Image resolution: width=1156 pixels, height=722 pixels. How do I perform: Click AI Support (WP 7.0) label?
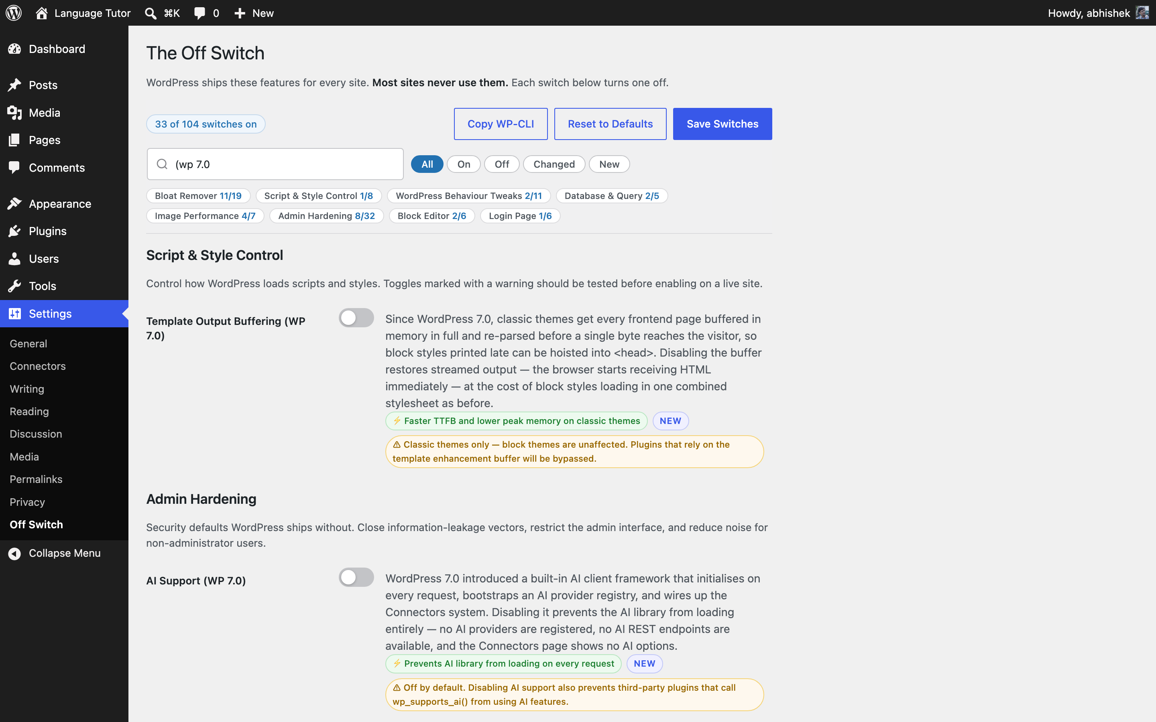coord(196,581)
